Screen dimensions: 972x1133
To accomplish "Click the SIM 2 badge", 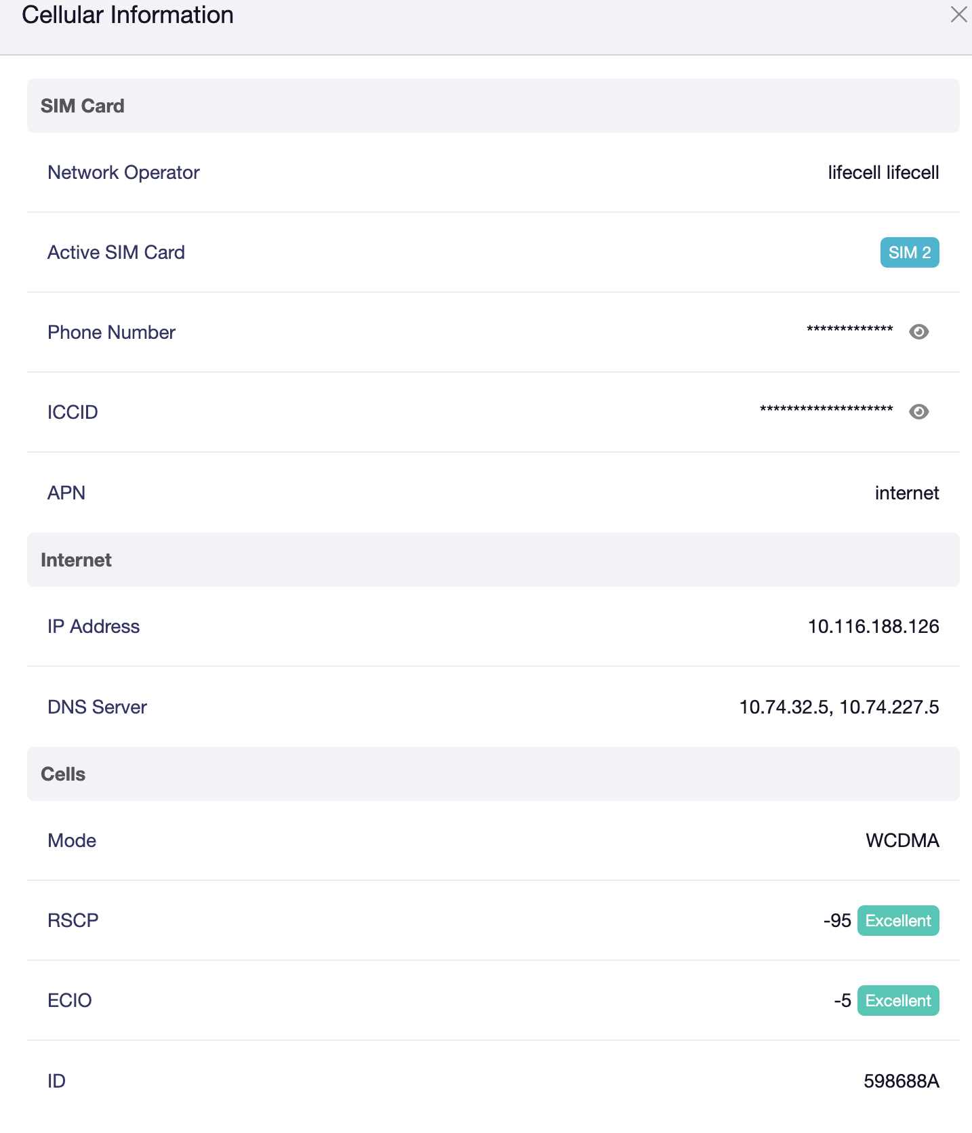I will coord(909,253).
